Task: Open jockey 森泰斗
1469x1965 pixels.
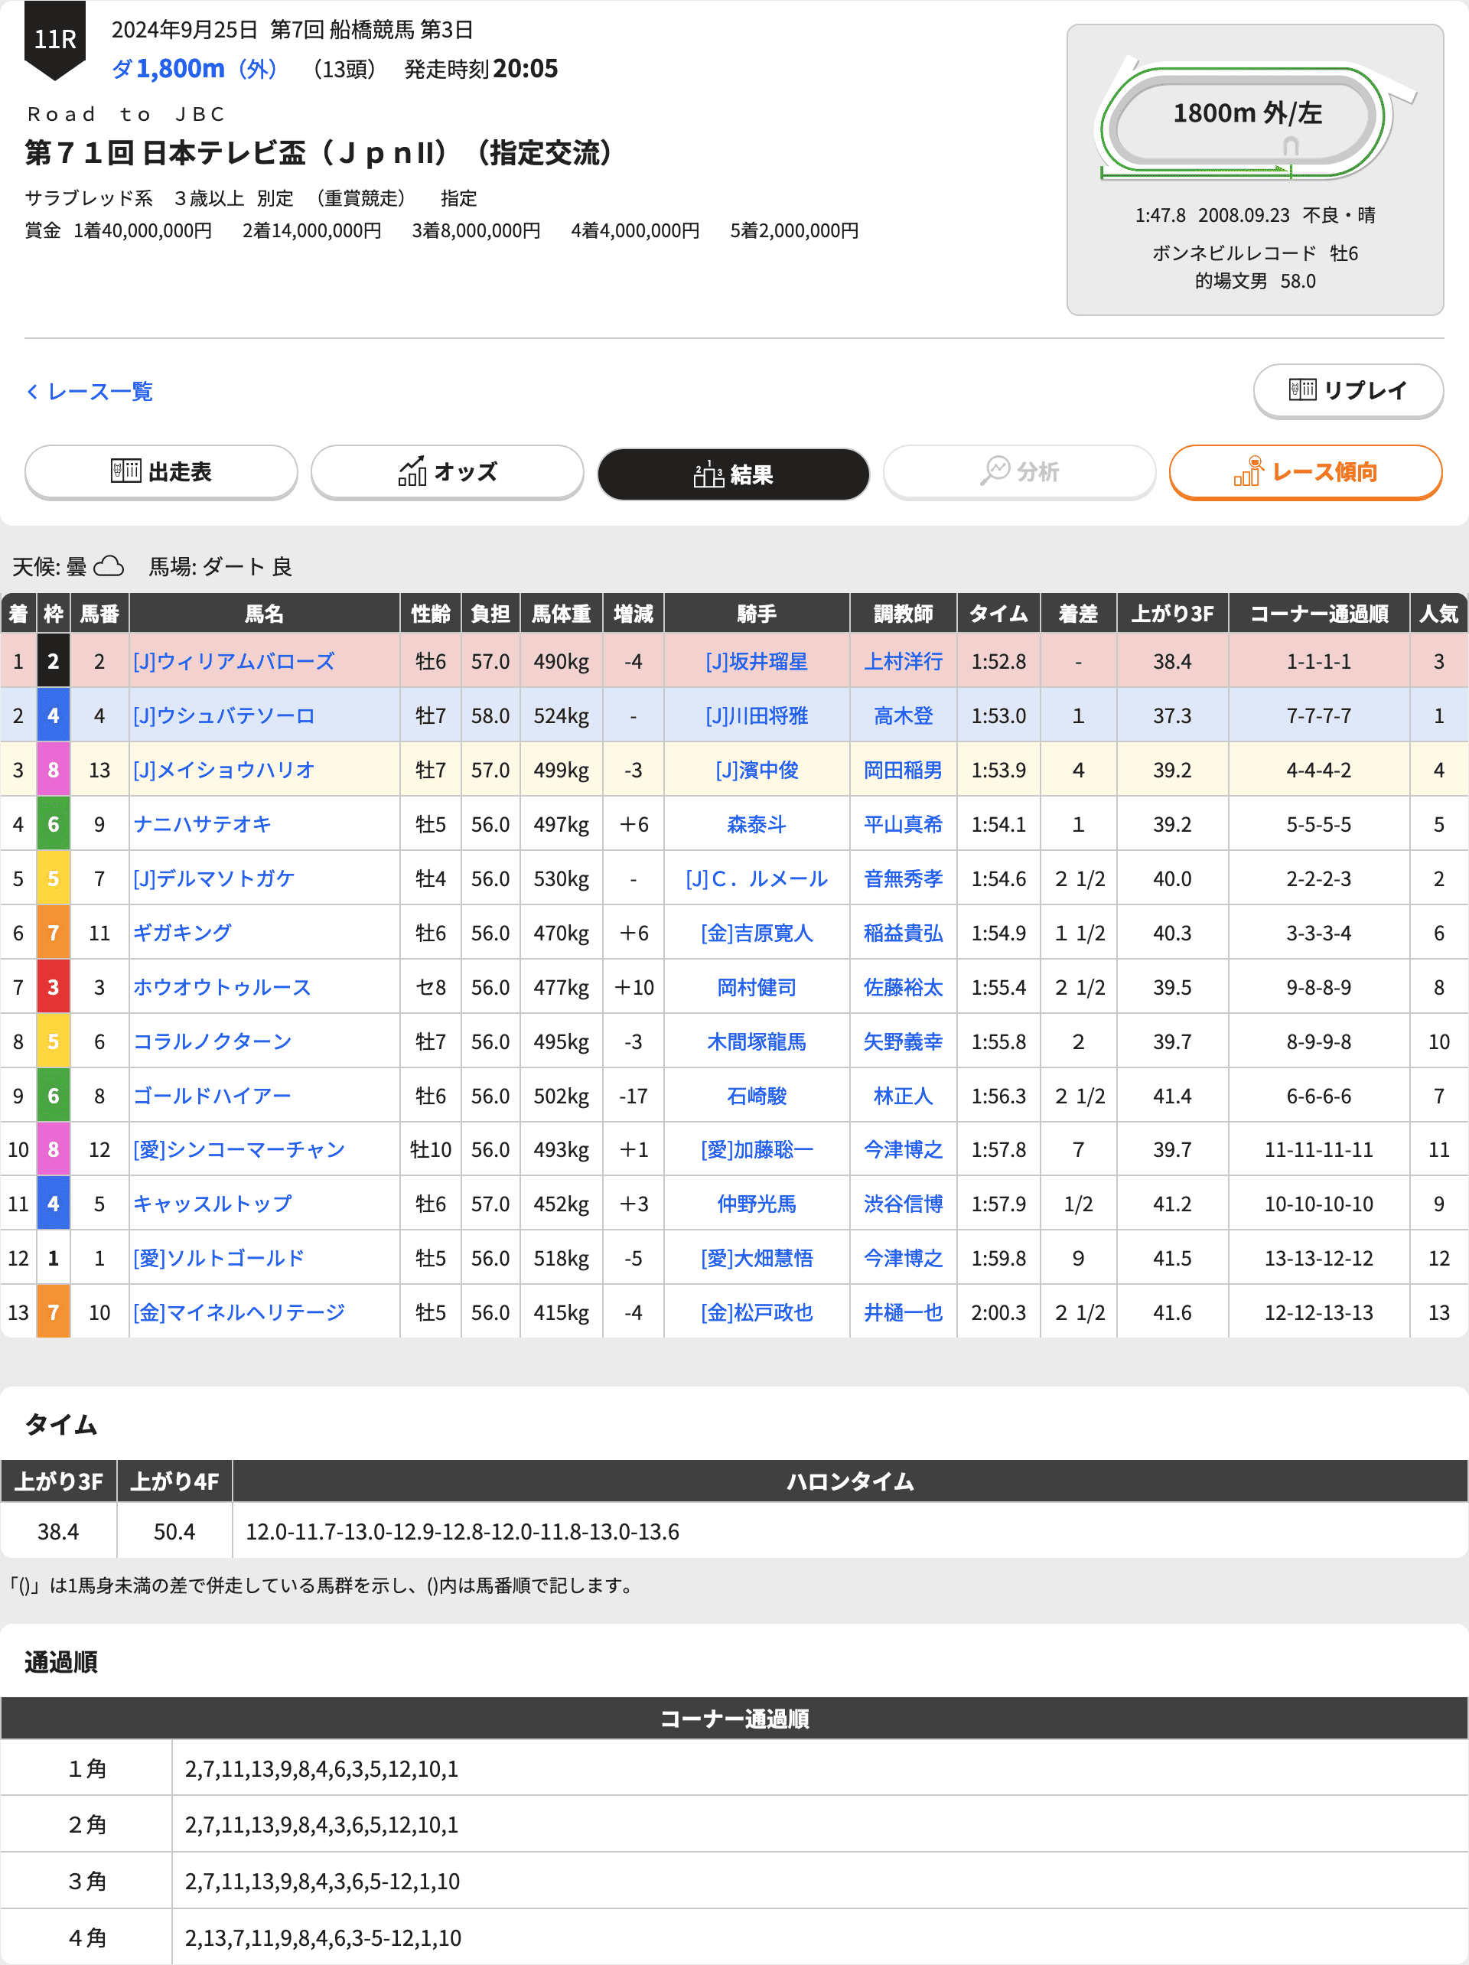Action: coord(757,823)
